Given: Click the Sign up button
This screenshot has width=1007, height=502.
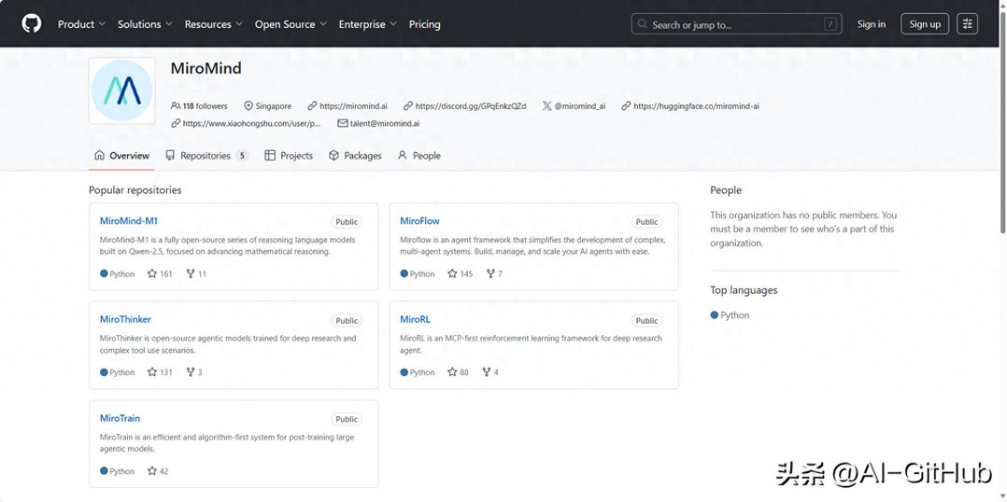Looking at the screenshot, I should tap(925, 24).
